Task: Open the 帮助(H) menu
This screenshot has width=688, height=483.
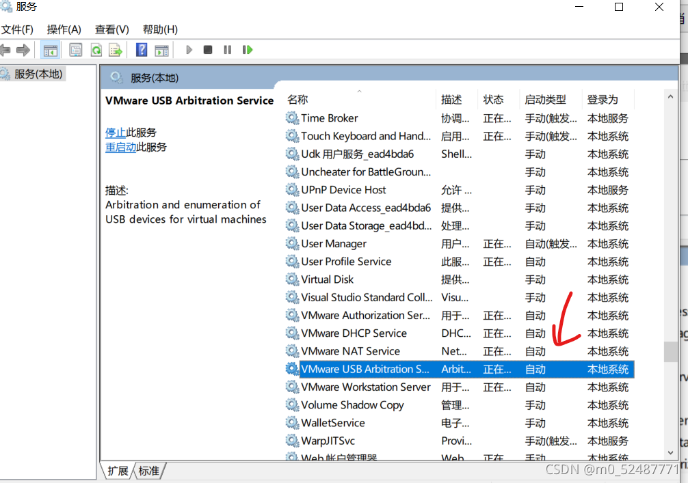Action: [160, 29]
